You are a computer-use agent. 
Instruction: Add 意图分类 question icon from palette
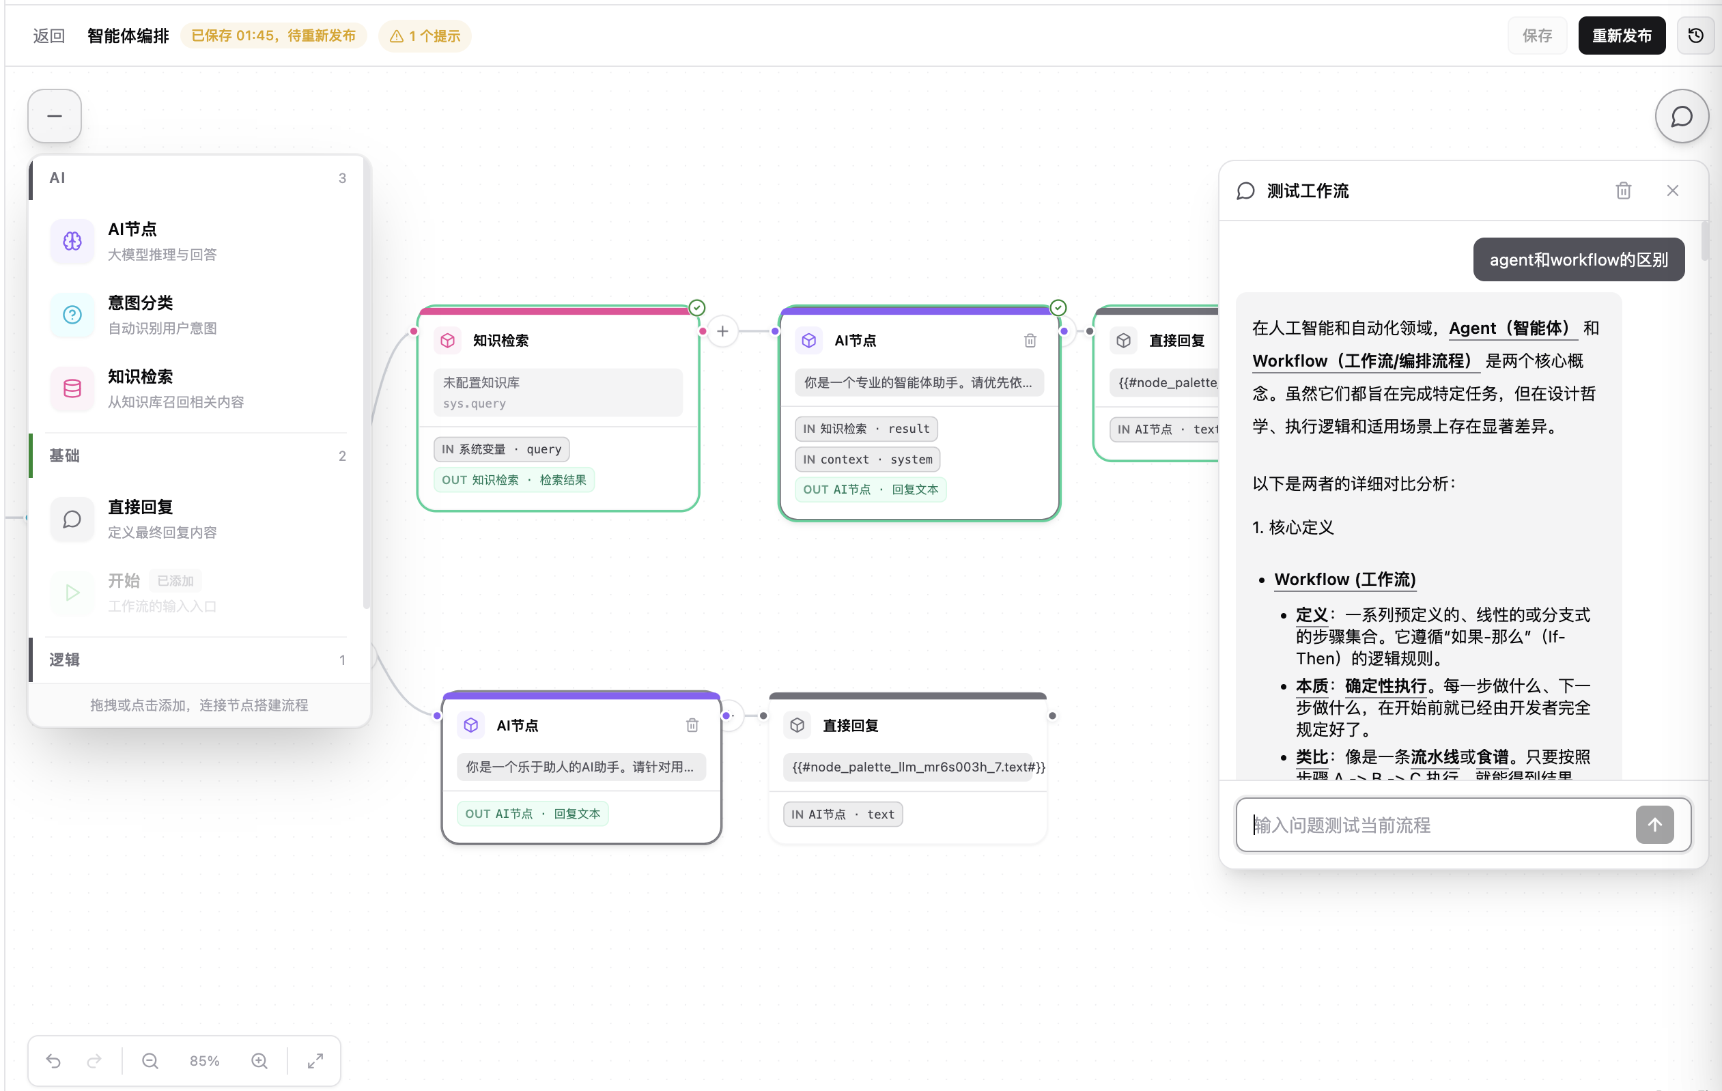[72, 315]
